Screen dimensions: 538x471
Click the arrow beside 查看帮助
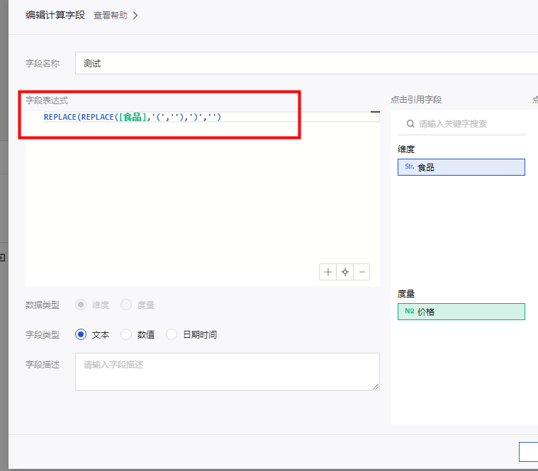(135, 15)
